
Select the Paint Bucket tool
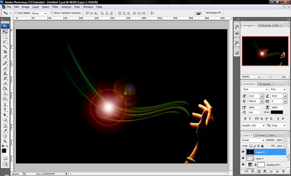click(5, 88)
